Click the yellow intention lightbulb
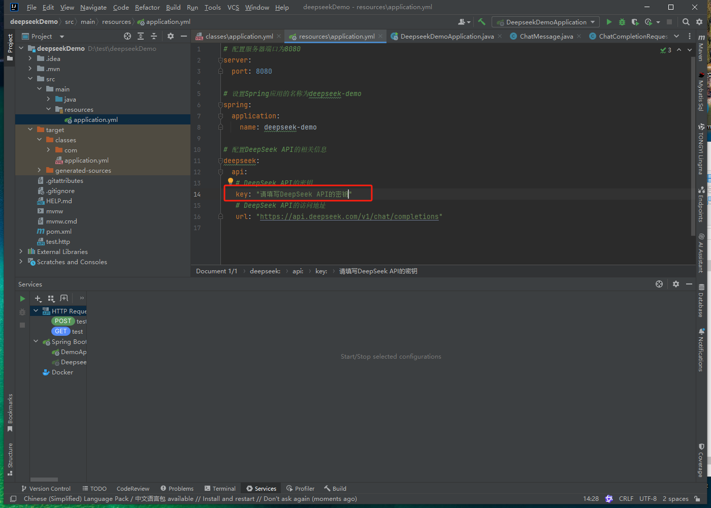 click(230, 181)
